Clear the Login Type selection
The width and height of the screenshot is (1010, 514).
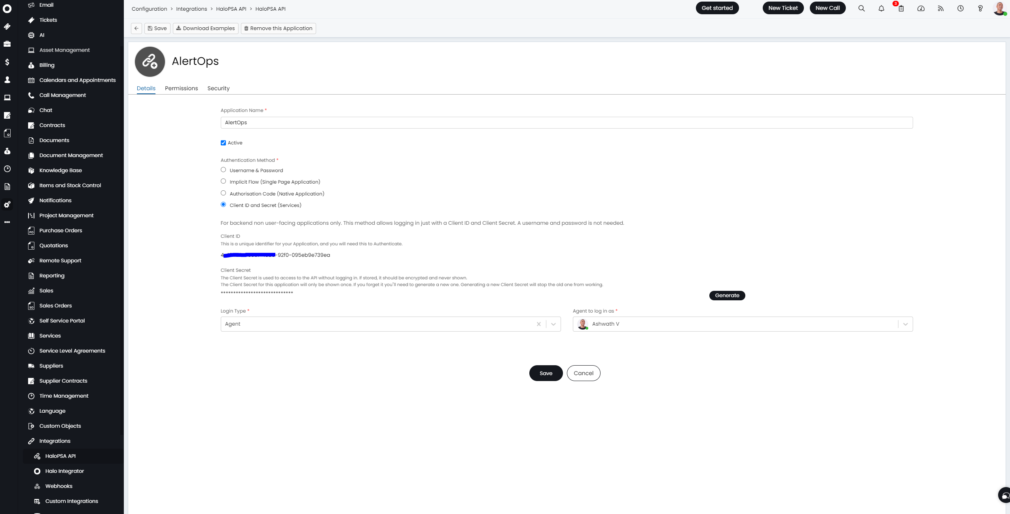pyautogui.click(x=538, y=324)
